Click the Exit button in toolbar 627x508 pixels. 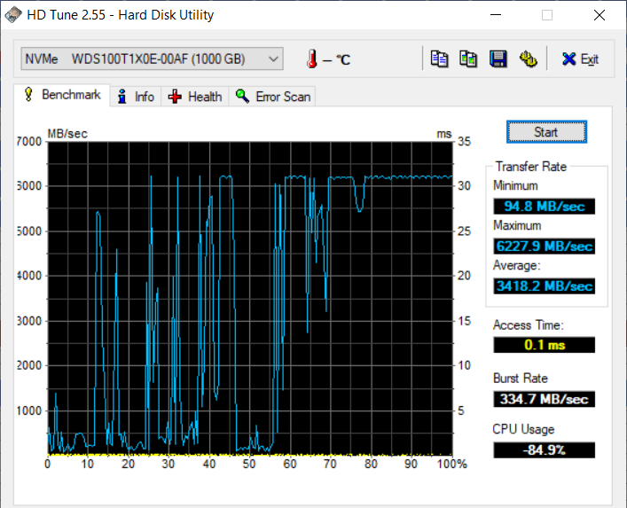(x=580, y=59)
